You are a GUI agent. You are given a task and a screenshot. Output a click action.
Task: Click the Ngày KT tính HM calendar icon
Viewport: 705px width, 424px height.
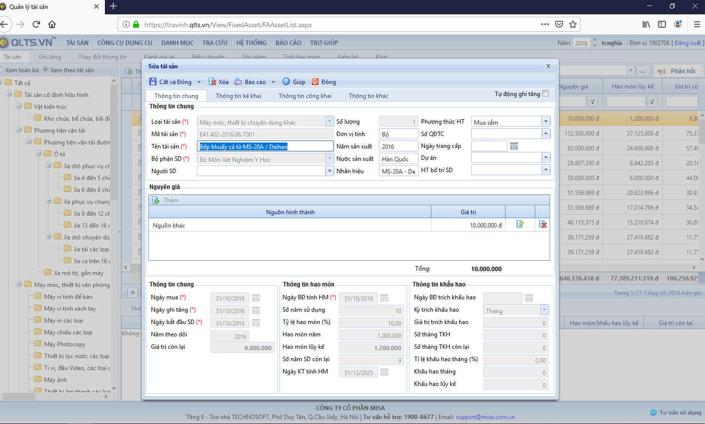pyautogui.click(x=384, y=373)
